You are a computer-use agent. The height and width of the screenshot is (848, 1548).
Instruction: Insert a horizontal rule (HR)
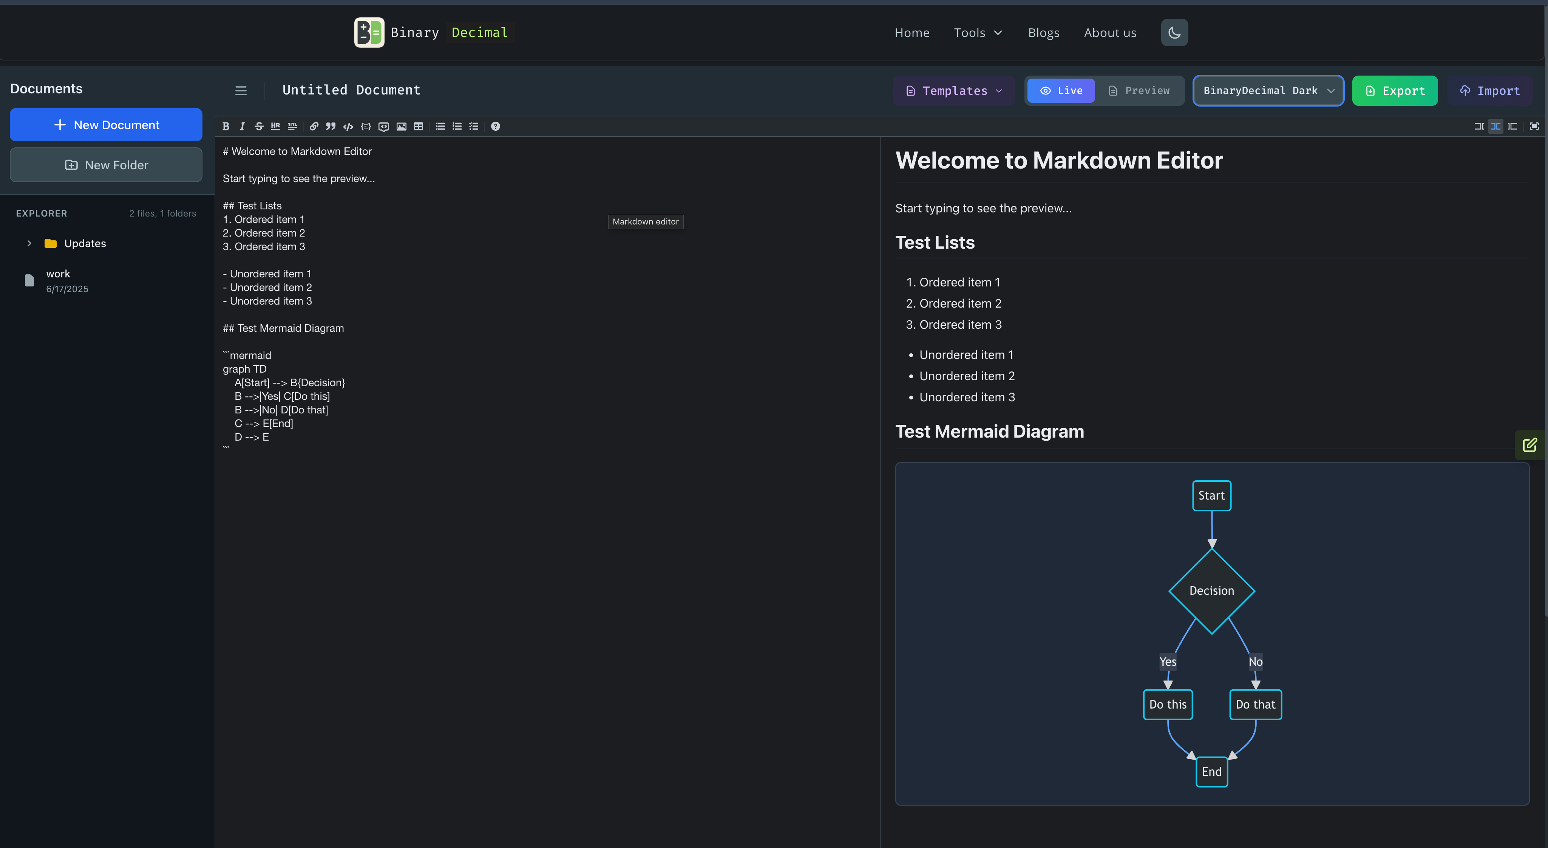pyautogui.click(x=275, y=126)
